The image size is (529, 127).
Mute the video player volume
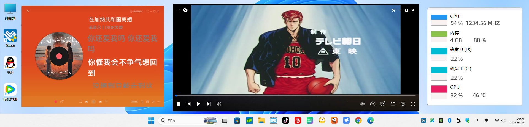[x=219, y=104]
